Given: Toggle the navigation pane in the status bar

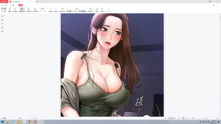Looking at the screenshot, I should pyautogui.click(x=4, y=118).
